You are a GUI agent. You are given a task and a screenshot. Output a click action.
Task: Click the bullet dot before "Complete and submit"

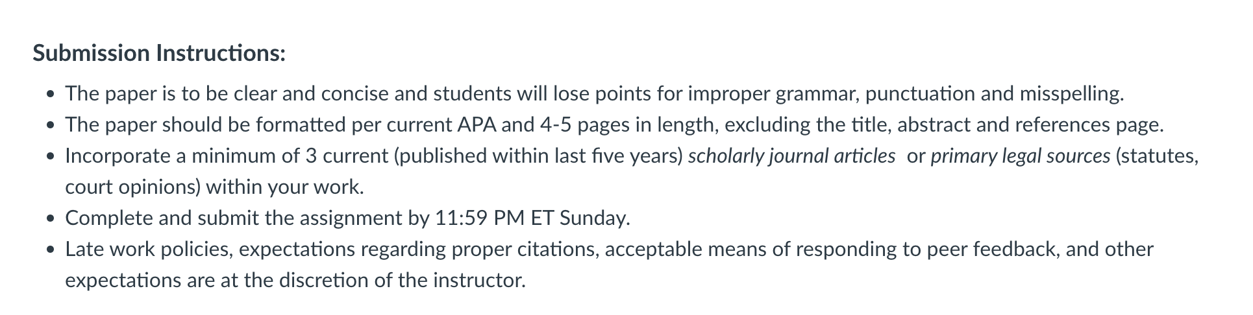click(x=51, y=220)
